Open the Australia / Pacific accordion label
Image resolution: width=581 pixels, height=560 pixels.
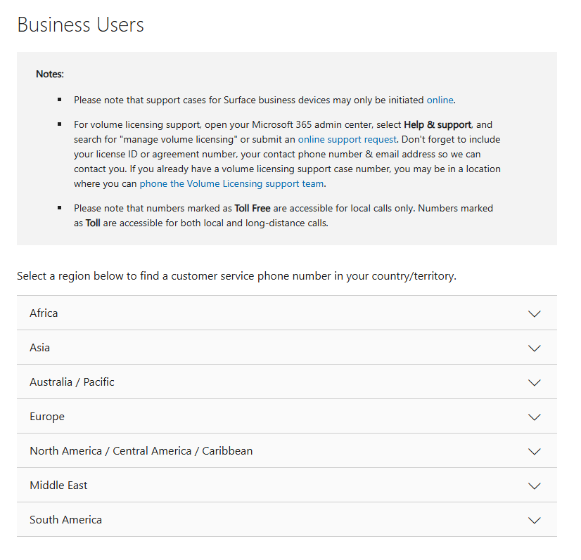point(72,382)
